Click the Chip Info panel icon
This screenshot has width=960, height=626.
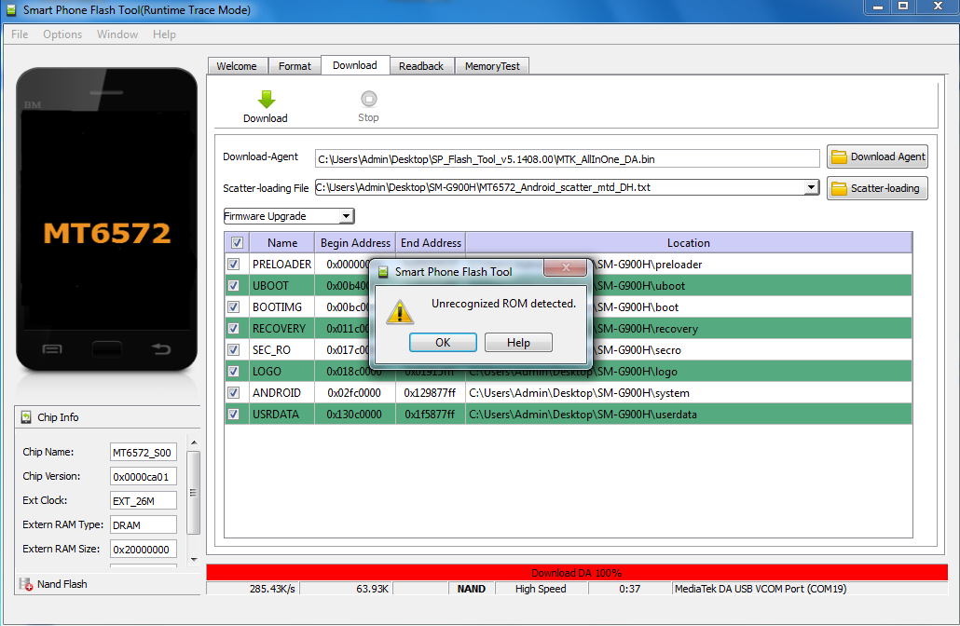tap(25, 417)
